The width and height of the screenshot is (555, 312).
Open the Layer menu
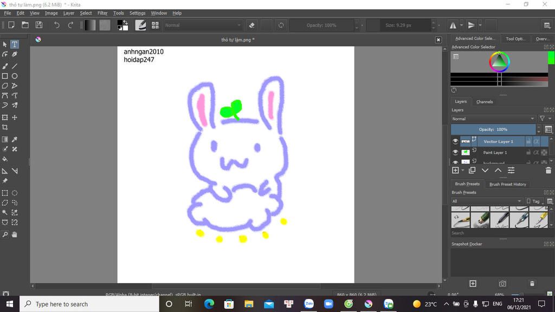(x=69, y=13)
